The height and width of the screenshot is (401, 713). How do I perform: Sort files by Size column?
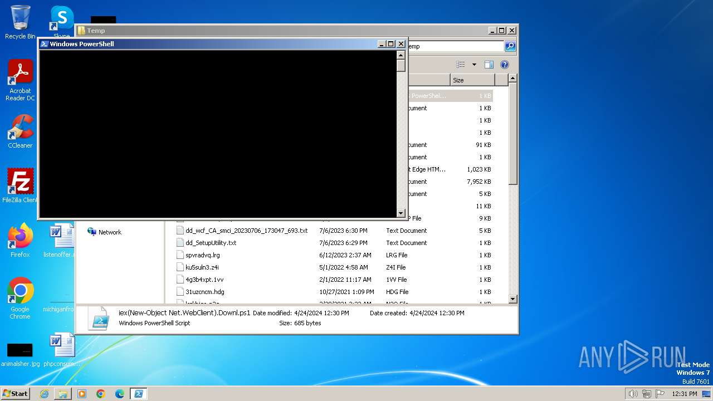(x=472, y=80)
